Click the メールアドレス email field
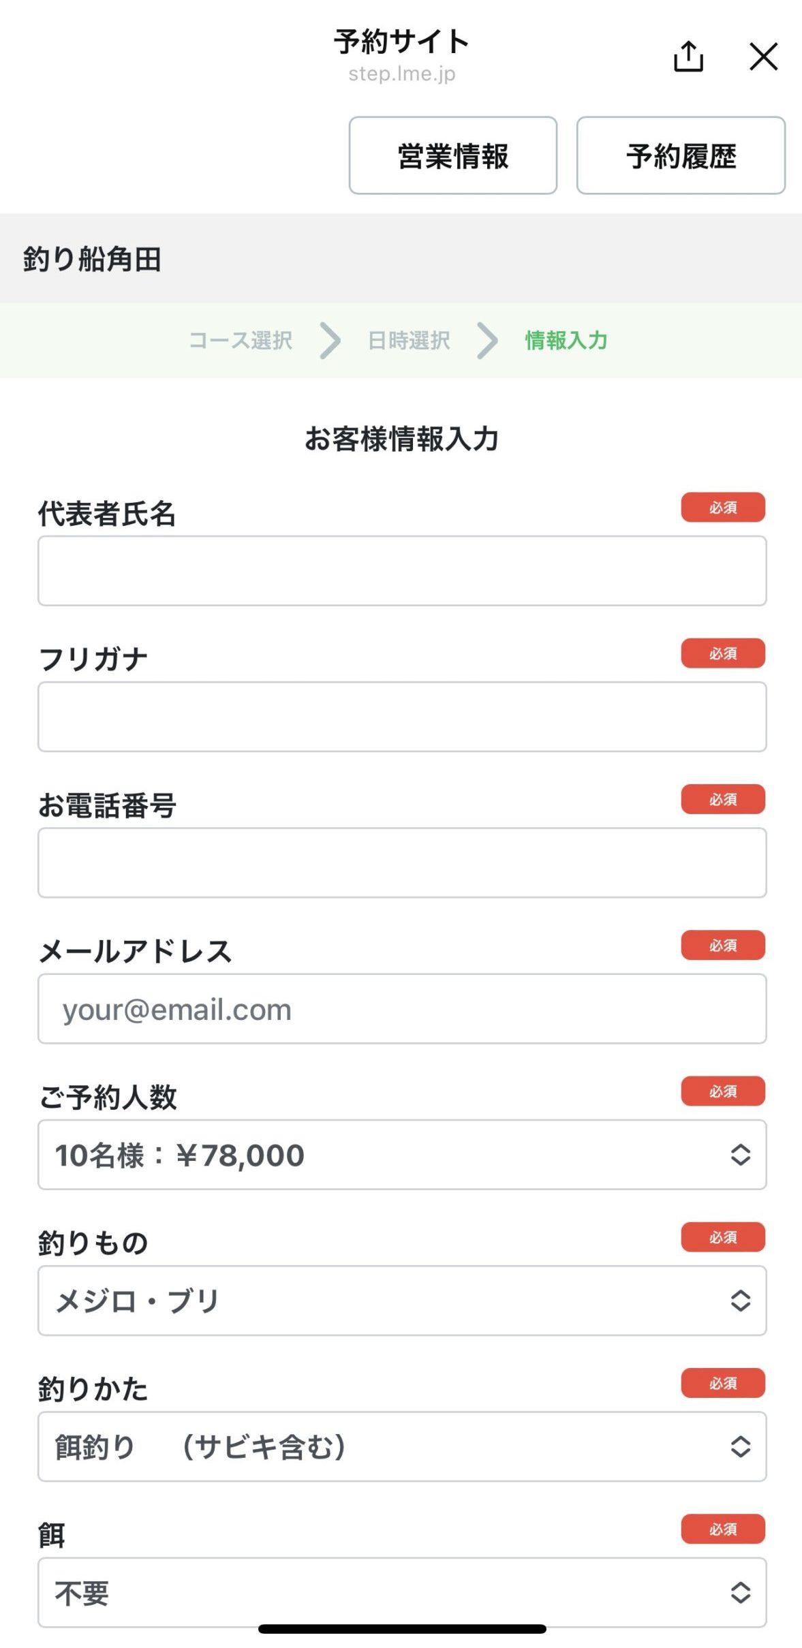Viewport: 802px width, 1648px height. (402, 1009)
